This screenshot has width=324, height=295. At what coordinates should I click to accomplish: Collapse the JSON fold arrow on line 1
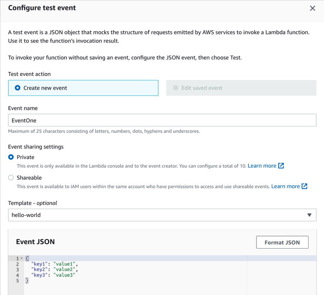[x=21, y=258]
